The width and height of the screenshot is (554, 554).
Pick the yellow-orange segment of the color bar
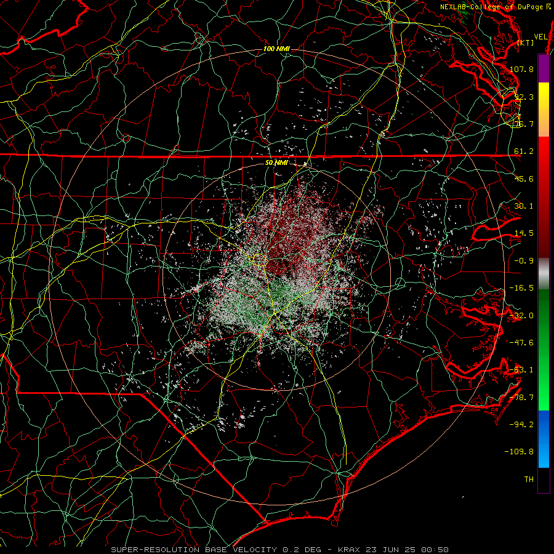[544, 110]
